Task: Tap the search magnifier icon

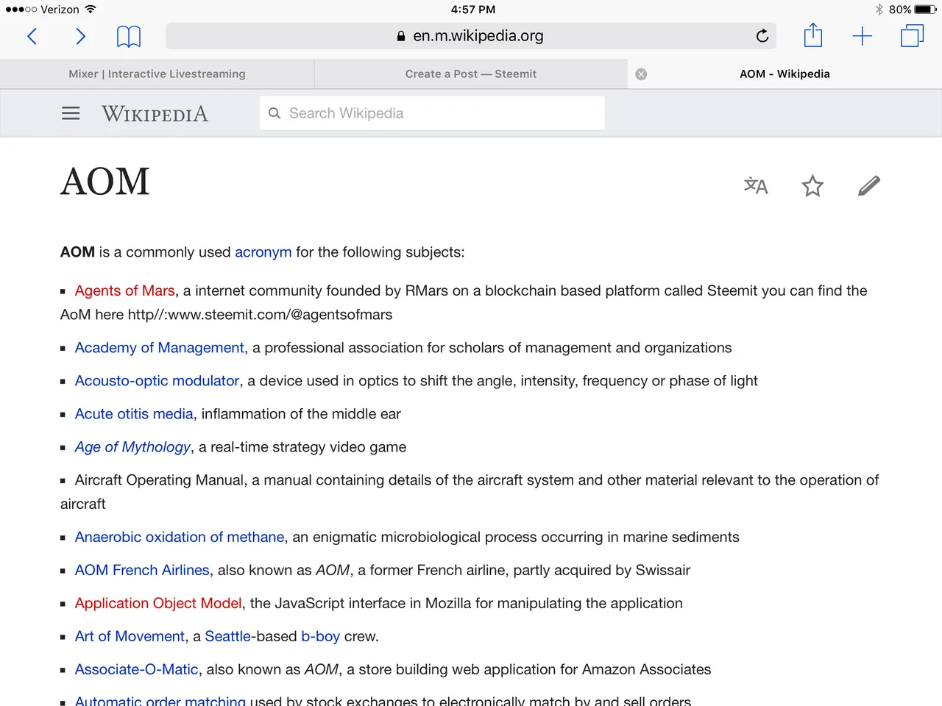Action: click(275, 113)
